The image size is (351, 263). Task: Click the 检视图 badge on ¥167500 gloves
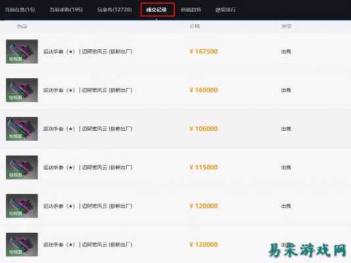click(15, 59)
